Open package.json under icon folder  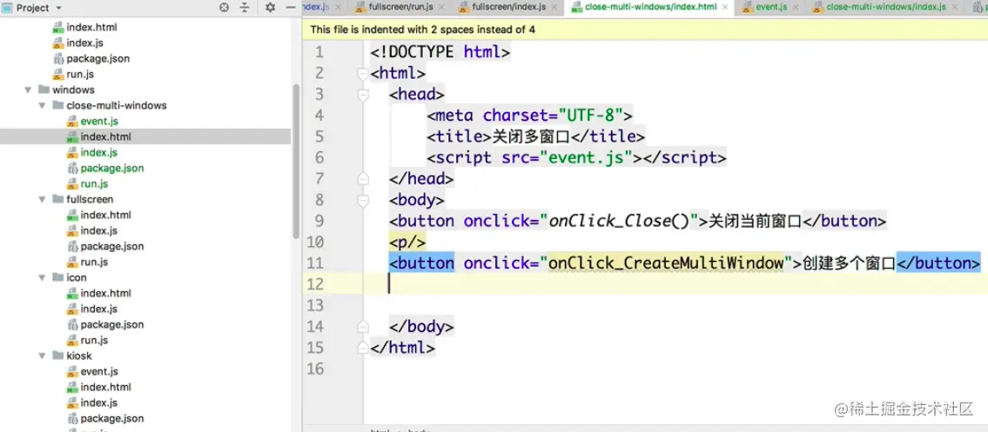click(x=112, y=324)
